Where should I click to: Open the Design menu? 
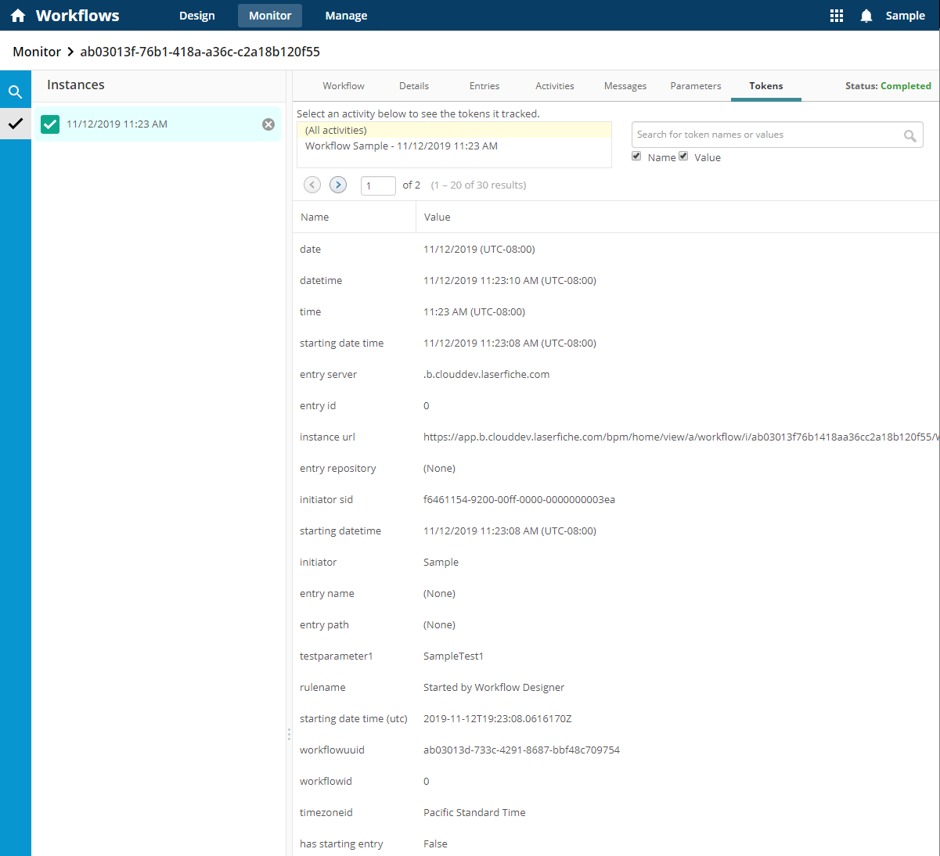(x=196, y=16)
